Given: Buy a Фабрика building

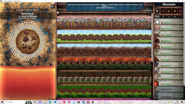Looking at the screenshot, I should (169, 46).
